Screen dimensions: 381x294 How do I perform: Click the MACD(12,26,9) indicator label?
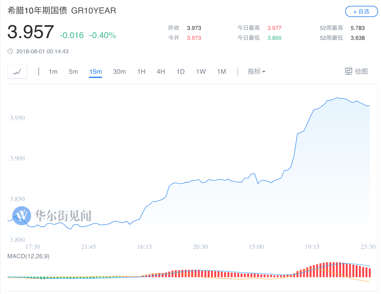[28, 256]
